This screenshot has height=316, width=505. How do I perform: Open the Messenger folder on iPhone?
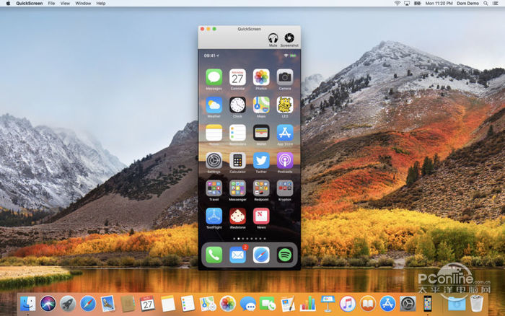[x=237, y=188]
